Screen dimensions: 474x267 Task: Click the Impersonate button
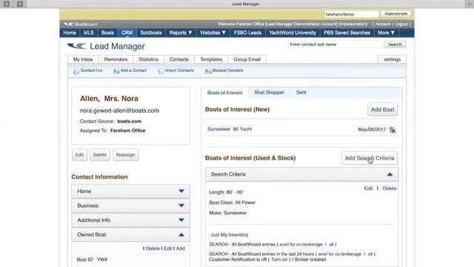tap(395, 14)
